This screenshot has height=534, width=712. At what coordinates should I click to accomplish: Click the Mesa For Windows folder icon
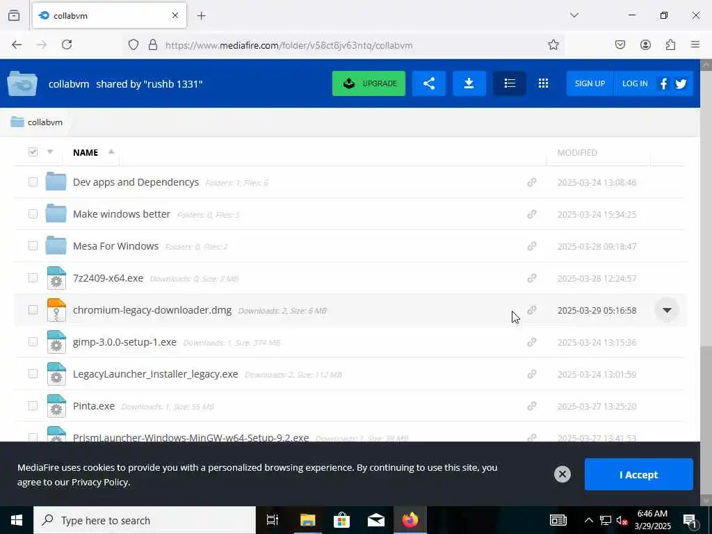(56, 245)
